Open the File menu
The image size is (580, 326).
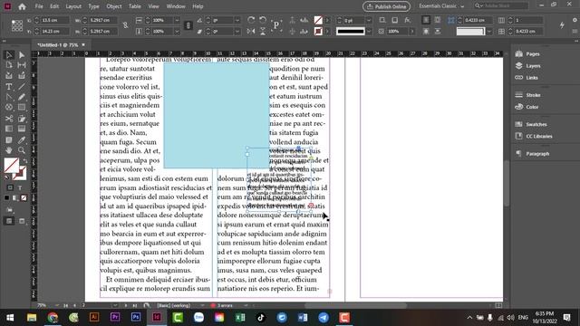tap(39, 6)
